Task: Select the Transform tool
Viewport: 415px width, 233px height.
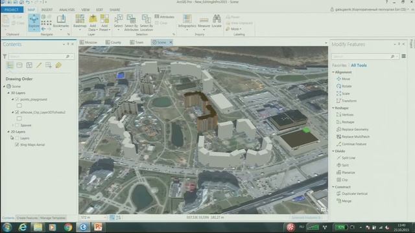Action: 346,101
